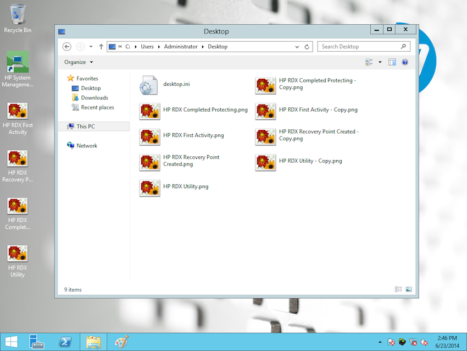Open the view options dropdown arrow
Screen dimensions: 467x351
click(x=380, y=62)
